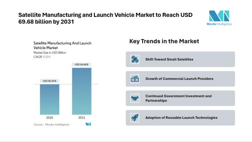Click the cash money icon

tap(135, 79)
